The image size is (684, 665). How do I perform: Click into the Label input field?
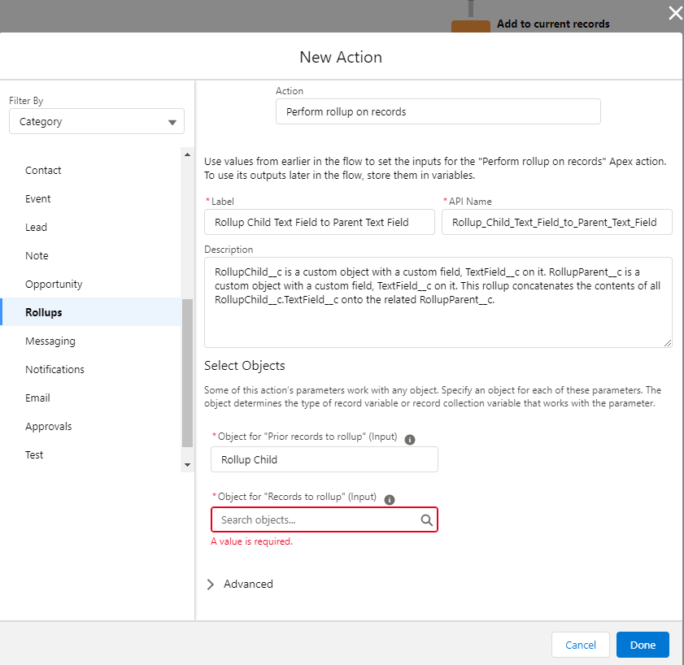click(x=320, y=223)
